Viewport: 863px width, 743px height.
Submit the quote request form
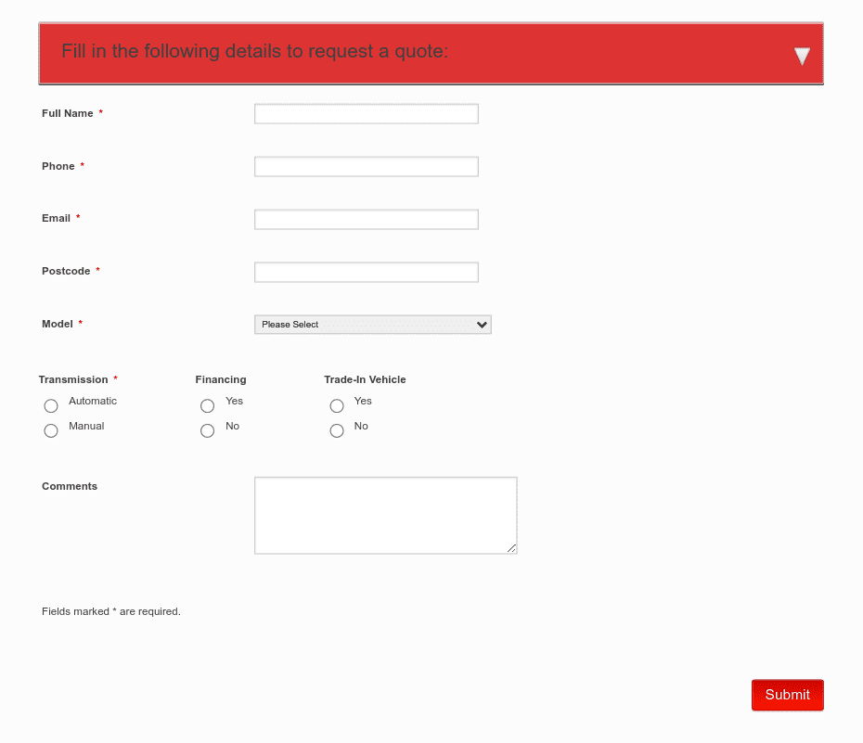coord(787,695)
